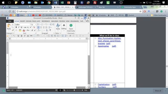Open the Calibri font name dropdown
The image size is (168, 94).
coord(30,25)
